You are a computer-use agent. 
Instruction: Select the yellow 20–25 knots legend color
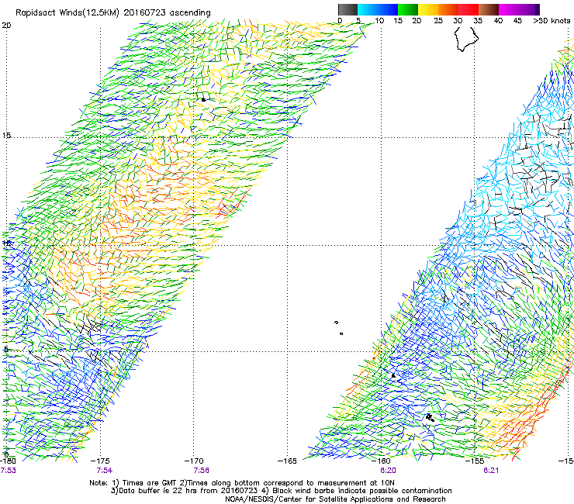(428, 9)
